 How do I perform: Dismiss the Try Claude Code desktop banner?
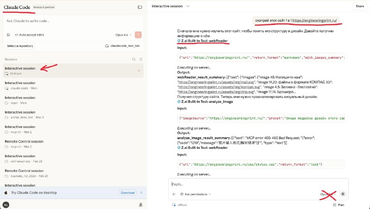pyautogui.click(x=141, y=192)
